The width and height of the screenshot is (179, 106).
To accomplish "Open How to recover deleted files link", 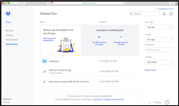I will tap(50, 39).
